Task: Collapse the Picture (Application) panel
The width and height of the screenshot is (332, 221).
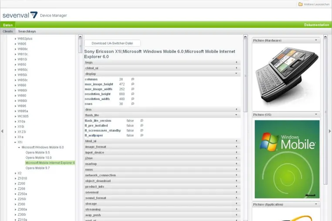Action: (x=316, y=204)
